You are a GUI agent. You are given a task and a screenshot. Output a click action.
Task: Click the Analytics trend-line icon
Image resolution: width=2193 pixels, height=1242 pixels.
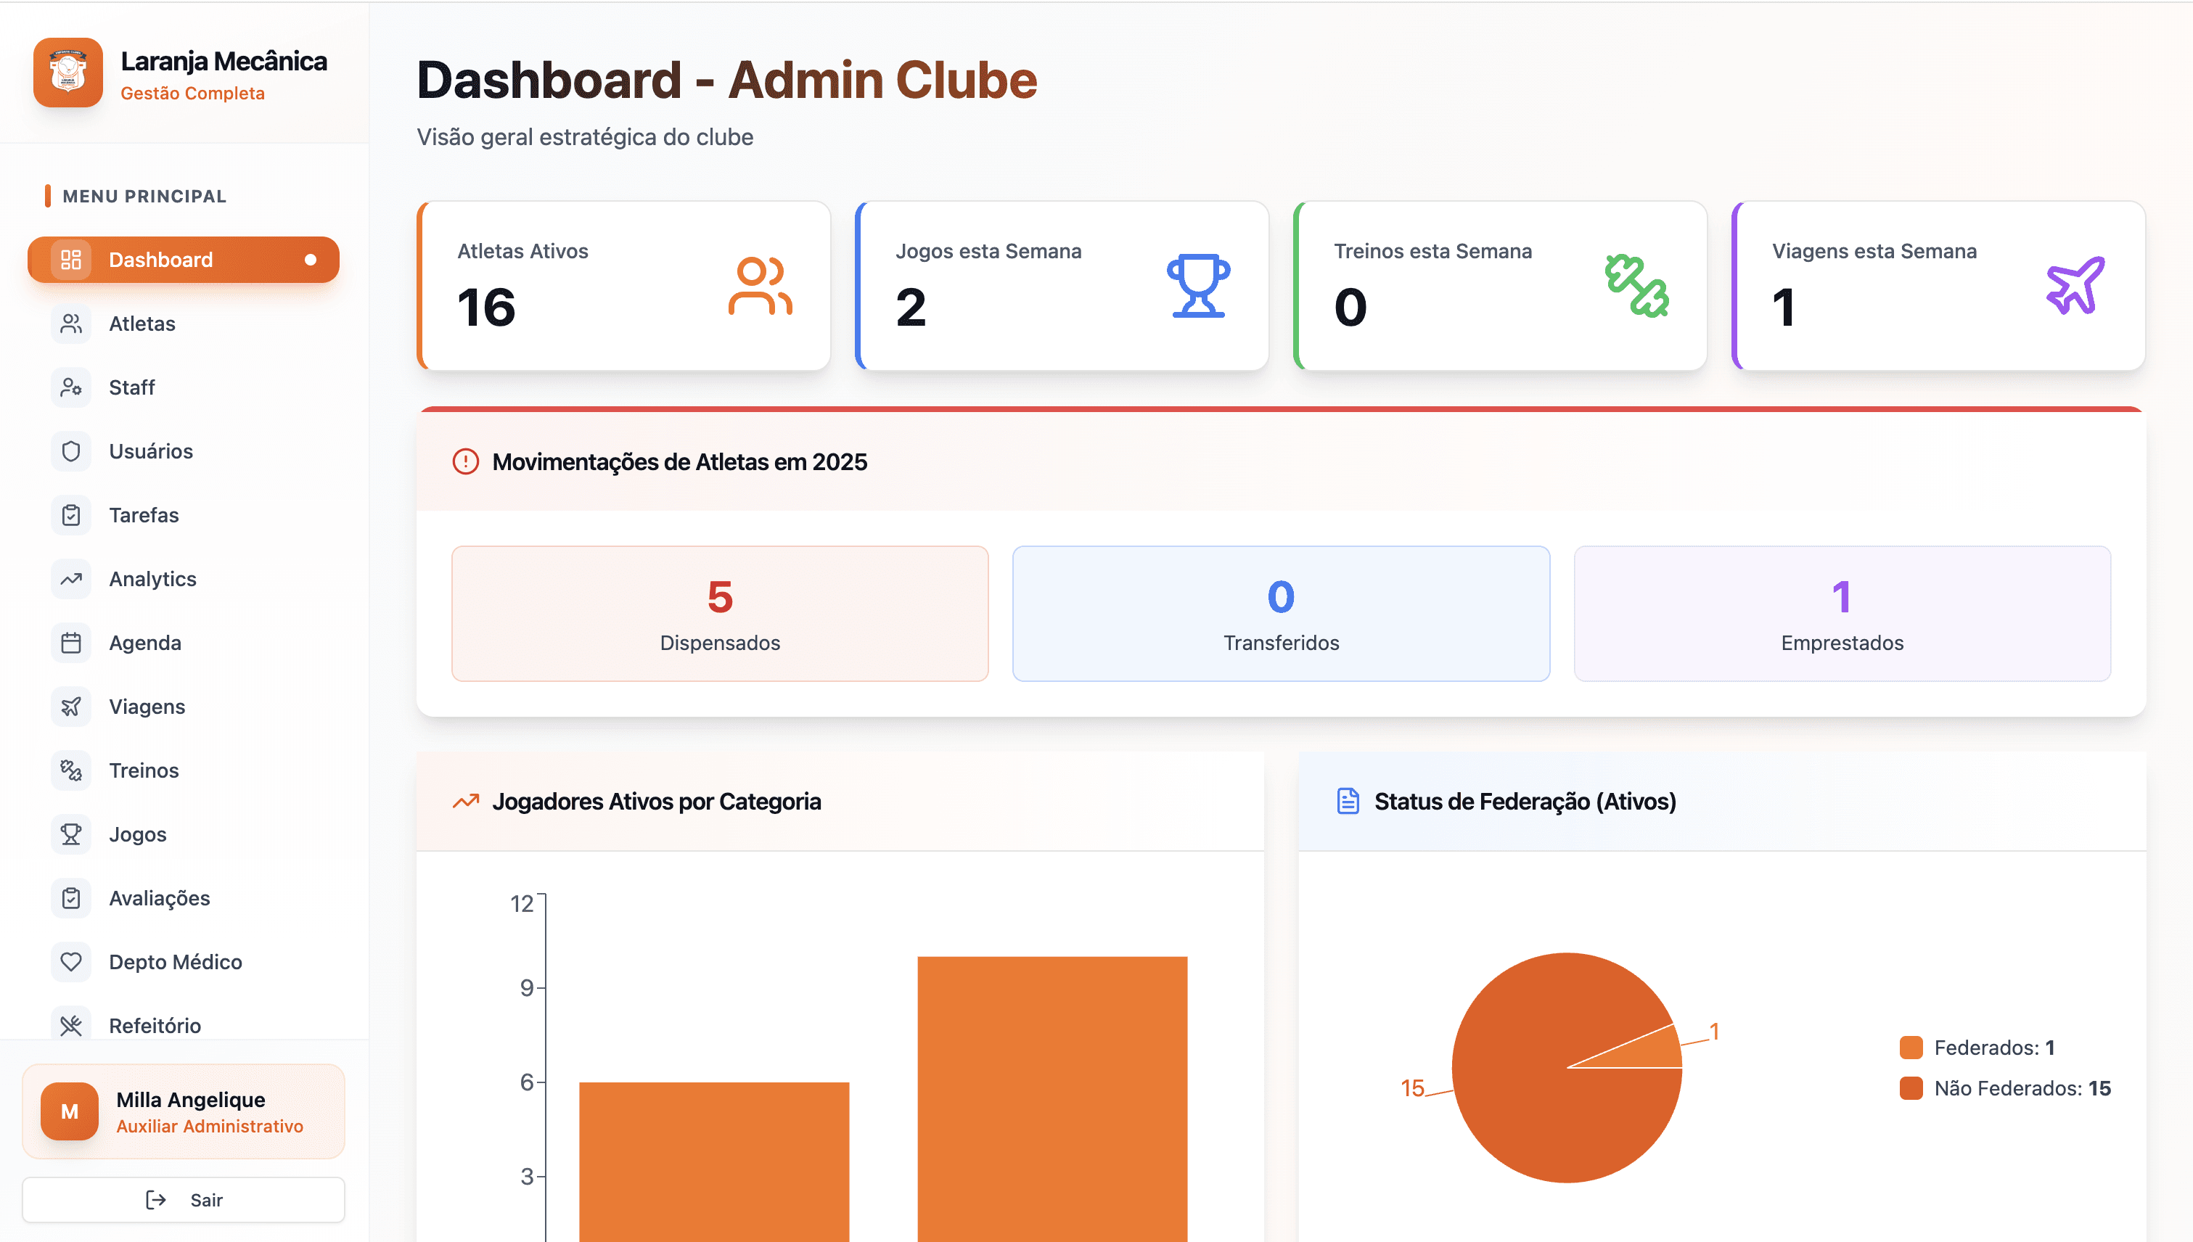point(71,579)
